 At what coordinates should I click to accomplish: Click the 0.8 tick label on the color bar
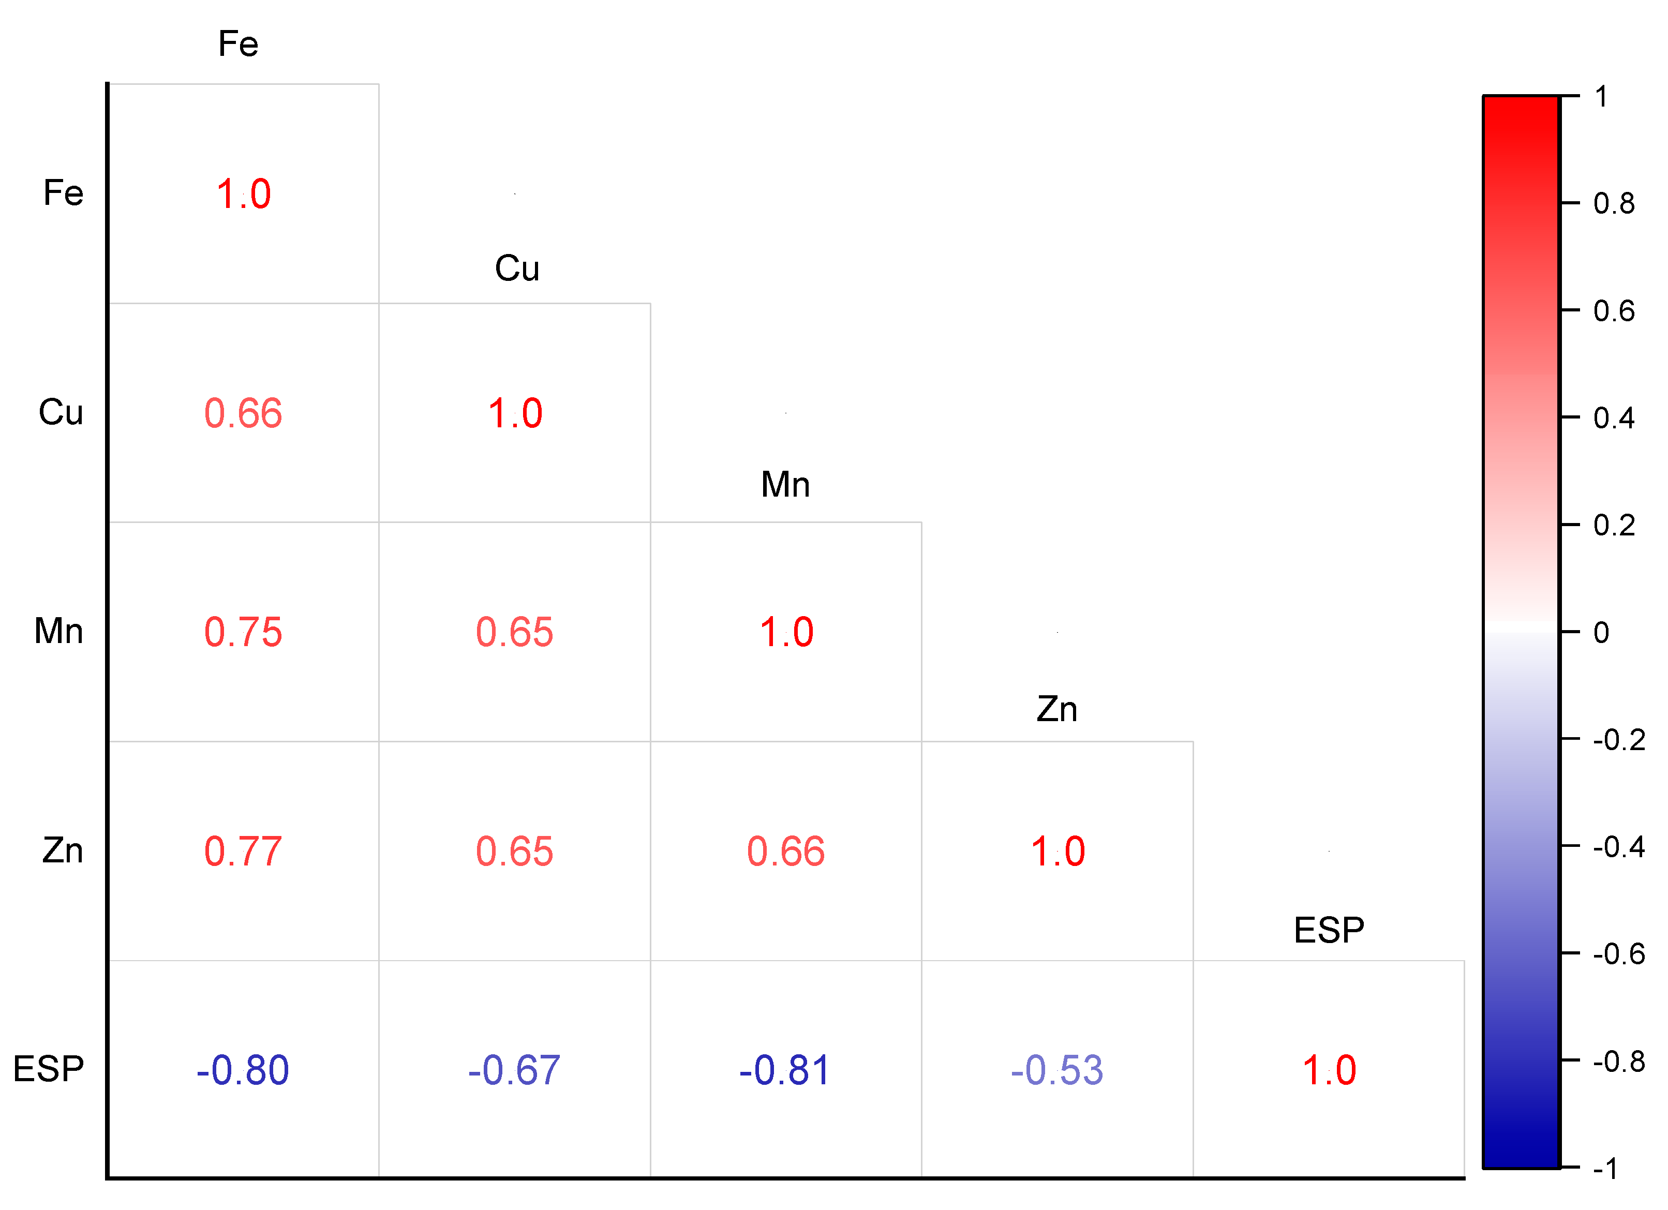point(1614,204)
